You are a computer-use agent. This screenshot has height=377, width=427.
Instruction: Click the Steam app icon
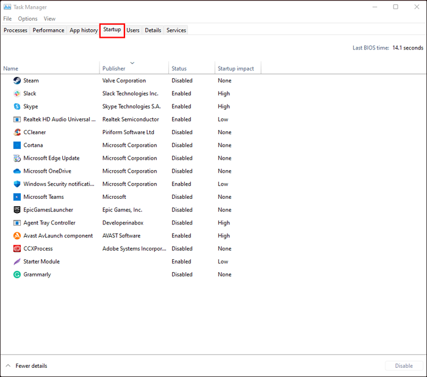coord(17,81)
